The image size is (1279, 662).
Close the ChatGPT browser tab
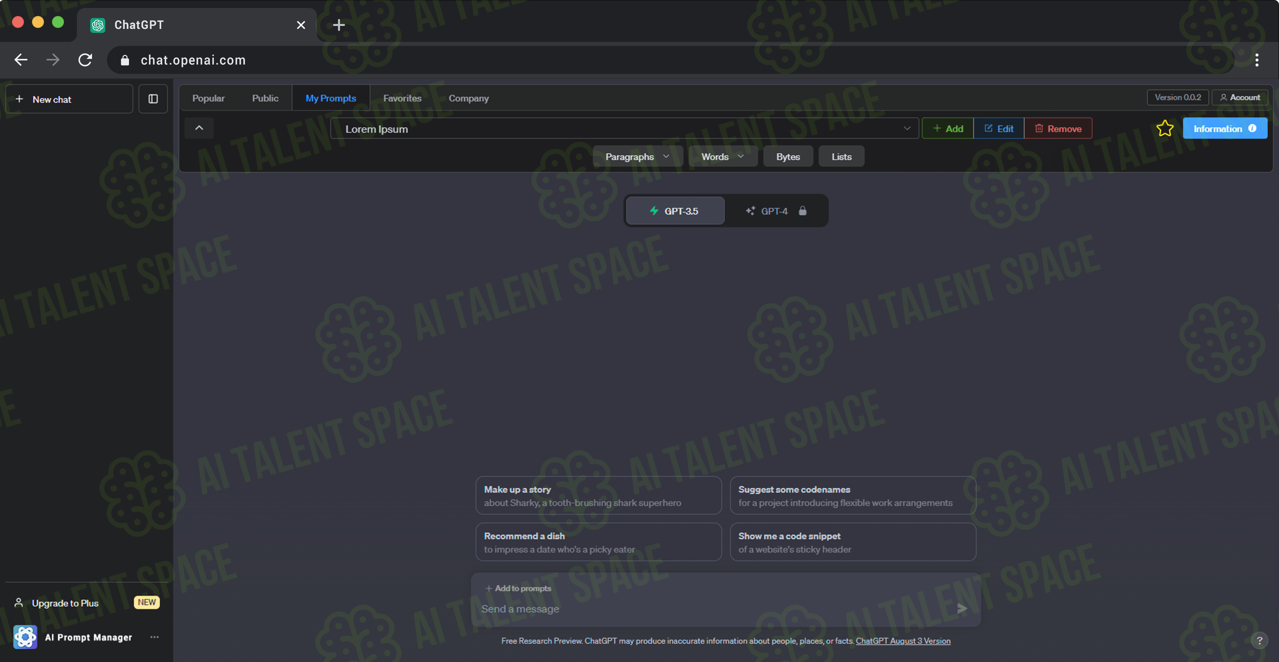[x=301, y=25]
